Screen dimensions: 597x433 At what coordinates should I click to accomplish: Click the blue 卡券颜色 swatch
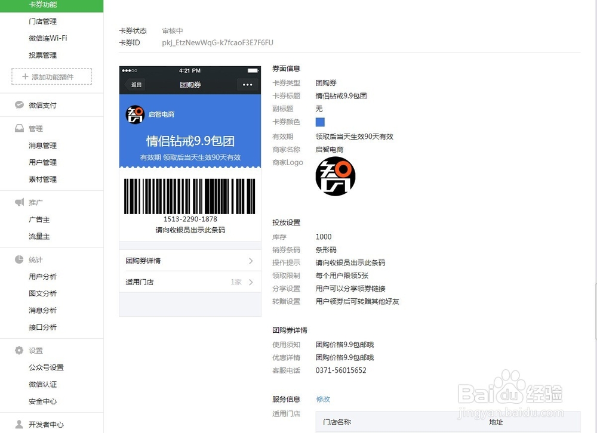319,122
